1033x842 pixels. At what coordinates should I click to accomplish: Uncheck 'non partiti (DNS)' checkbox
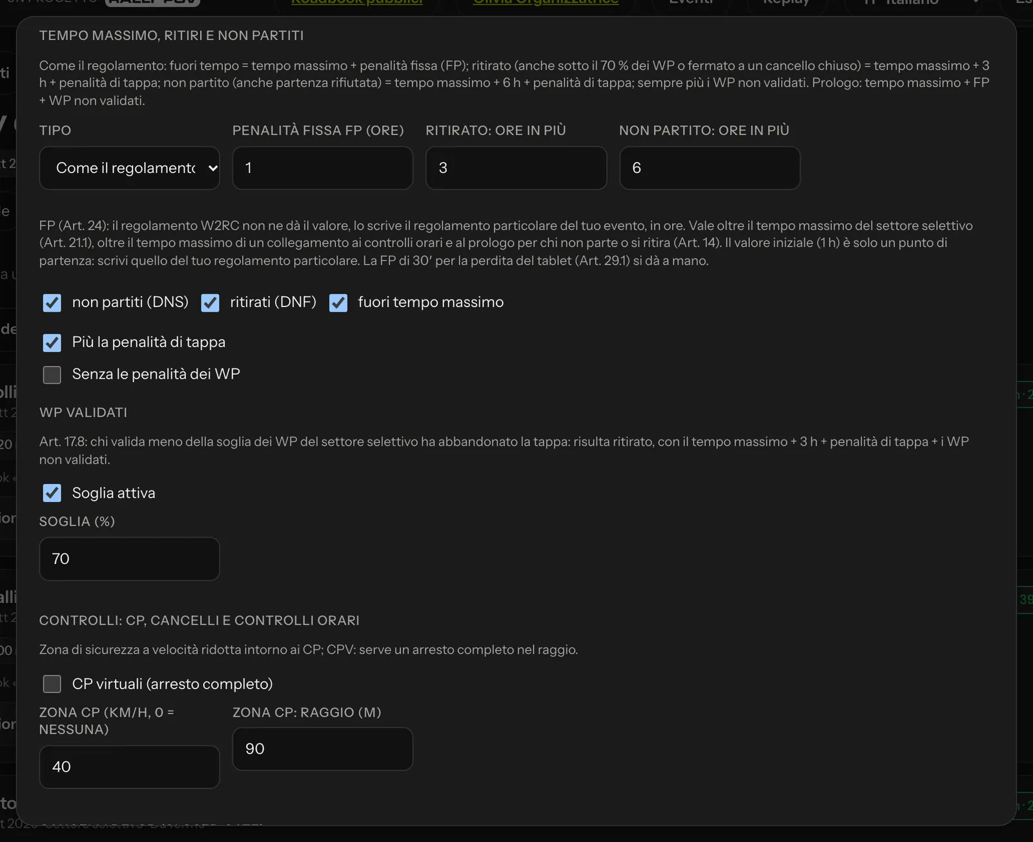click(x=52, y=303)
